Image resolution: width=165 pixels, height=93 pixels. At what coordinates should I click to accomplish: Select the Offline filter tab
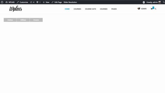[23, 20]
